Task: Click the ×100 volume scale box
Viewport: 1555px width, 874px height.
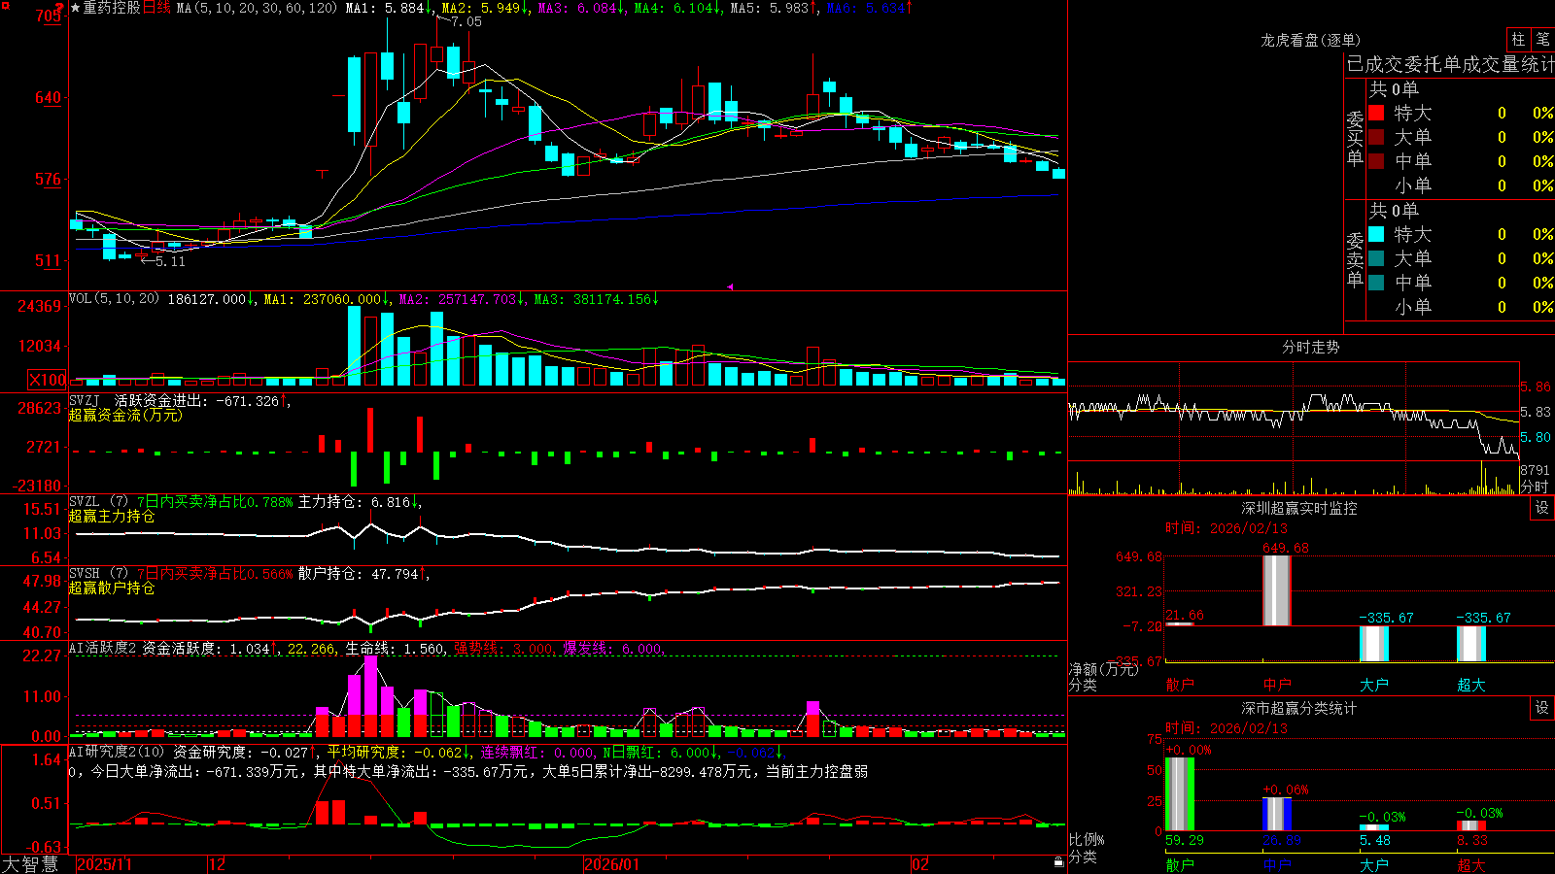Action: pos(48,380)
